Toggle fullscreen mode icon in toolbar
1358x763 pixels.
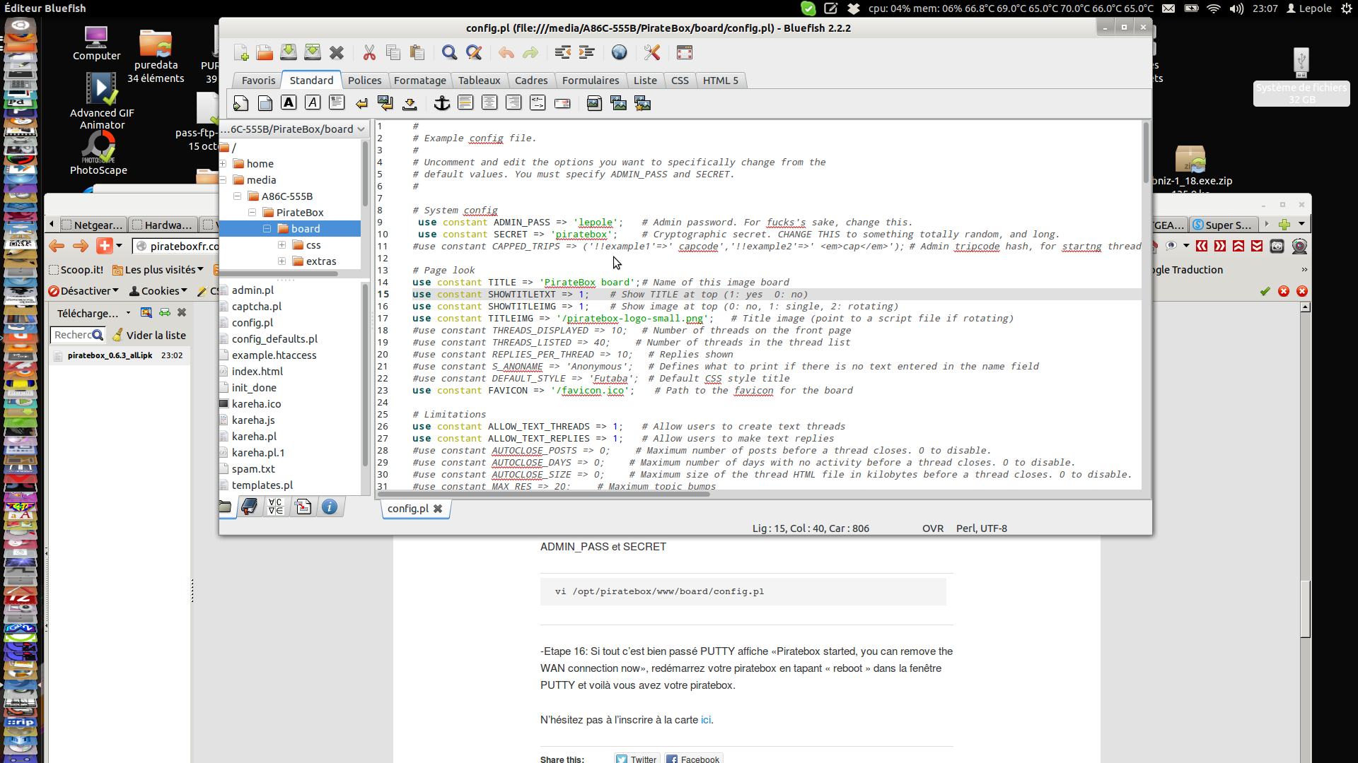(684, 52)
